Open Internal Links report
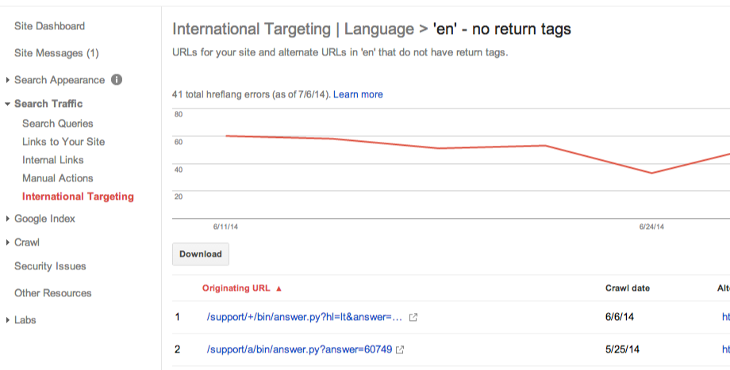This screenshot has width=730, height=370. coord(53,160)
